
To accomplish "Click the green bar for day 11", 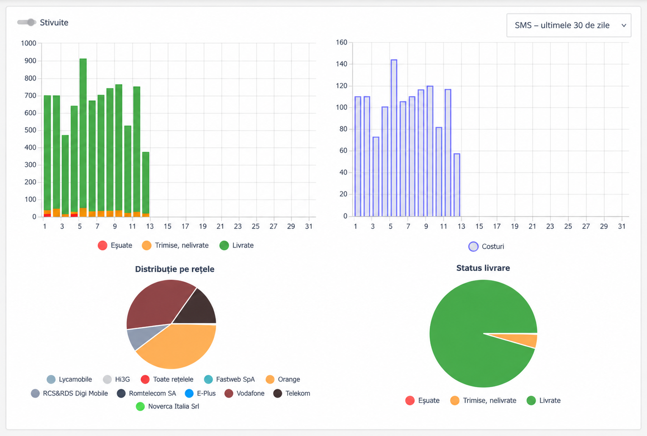I will [136, 149].
